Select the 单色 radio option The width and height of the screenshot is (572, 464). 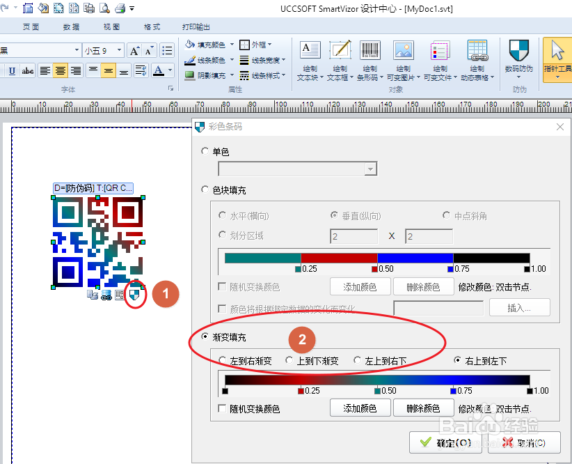[x=205, y=151]
